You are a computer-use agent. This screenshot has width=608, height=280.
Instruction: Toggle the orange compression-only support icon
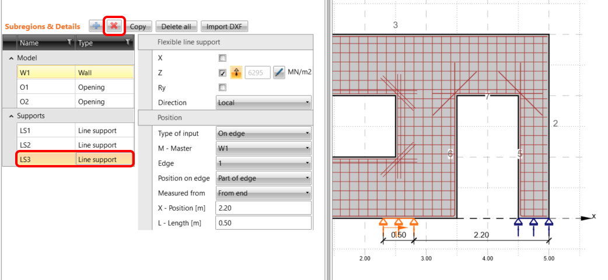tap(236, 72)
